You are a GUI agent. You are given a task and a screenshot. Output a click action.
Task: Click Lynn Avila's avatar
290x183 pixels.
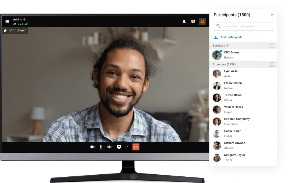pos(217,73)
